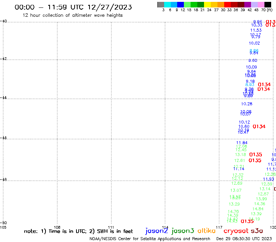This screenshot has height=242, width=276.
Task: Click the 10.28 wave height value
Action: [x=247, y=104]
